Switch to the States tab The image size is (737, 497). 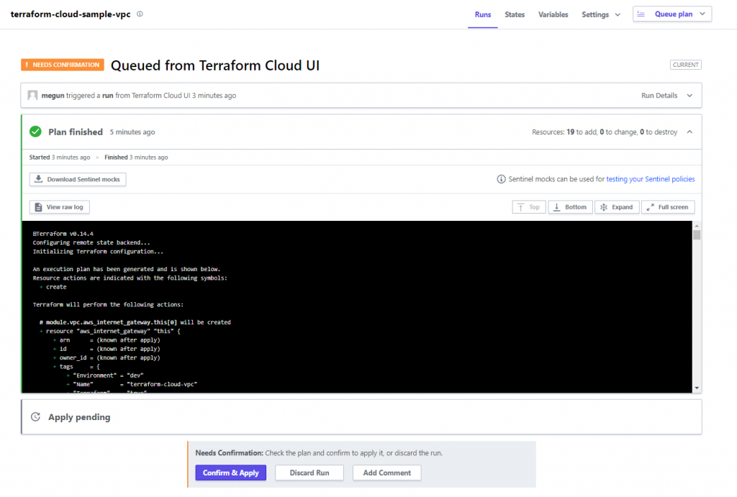tap(515, 14)
